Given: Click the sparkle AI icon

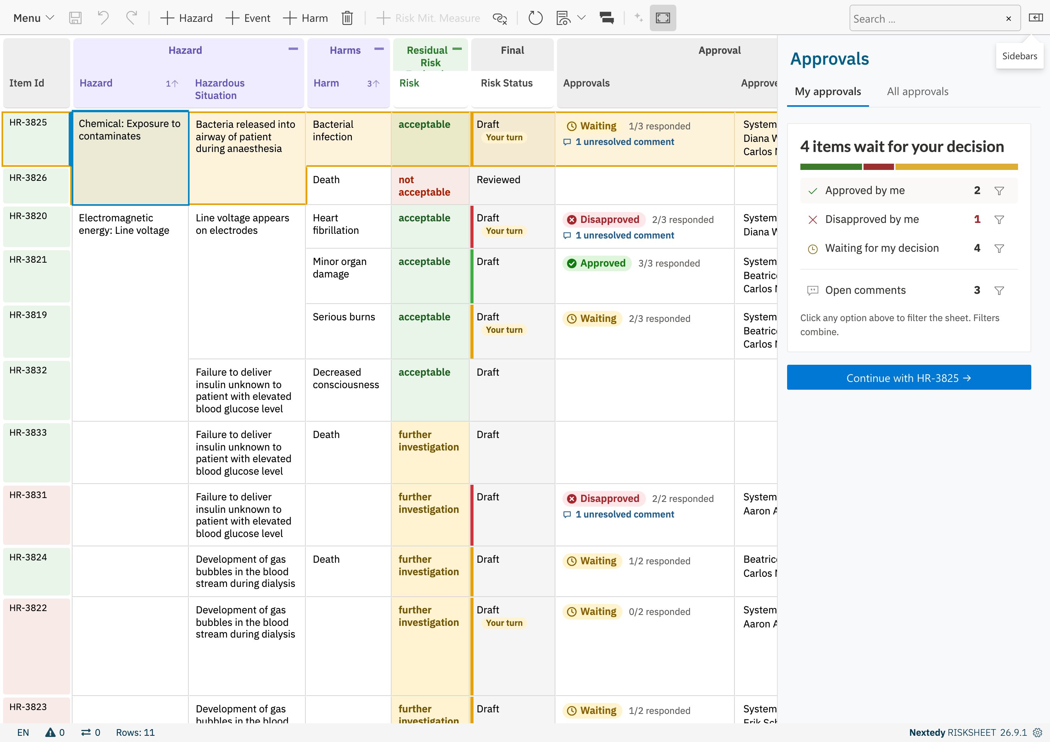Looking at the screenshot, I should pyautogui.click(x=639, y=18).
